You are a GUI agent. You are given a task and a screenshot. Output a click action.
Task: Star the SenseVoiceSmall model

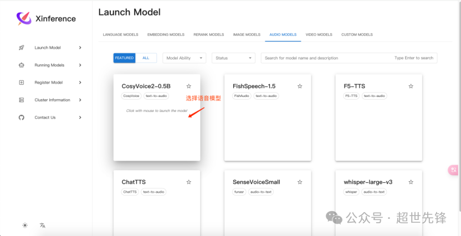point(300,182)
